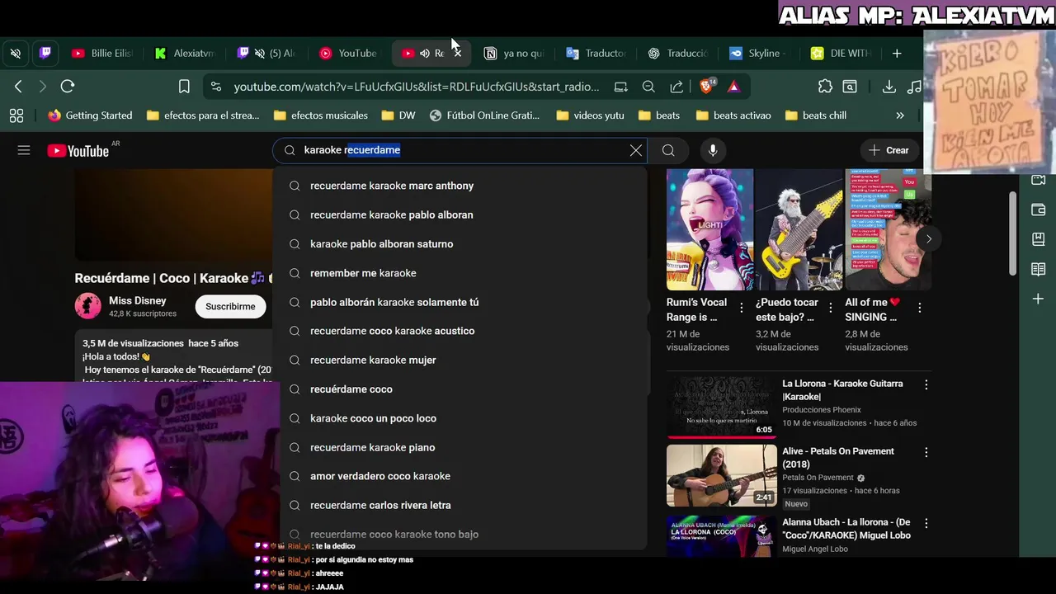Switch to the Traductor tab
1056x594 pixels.
click(596, 53)
